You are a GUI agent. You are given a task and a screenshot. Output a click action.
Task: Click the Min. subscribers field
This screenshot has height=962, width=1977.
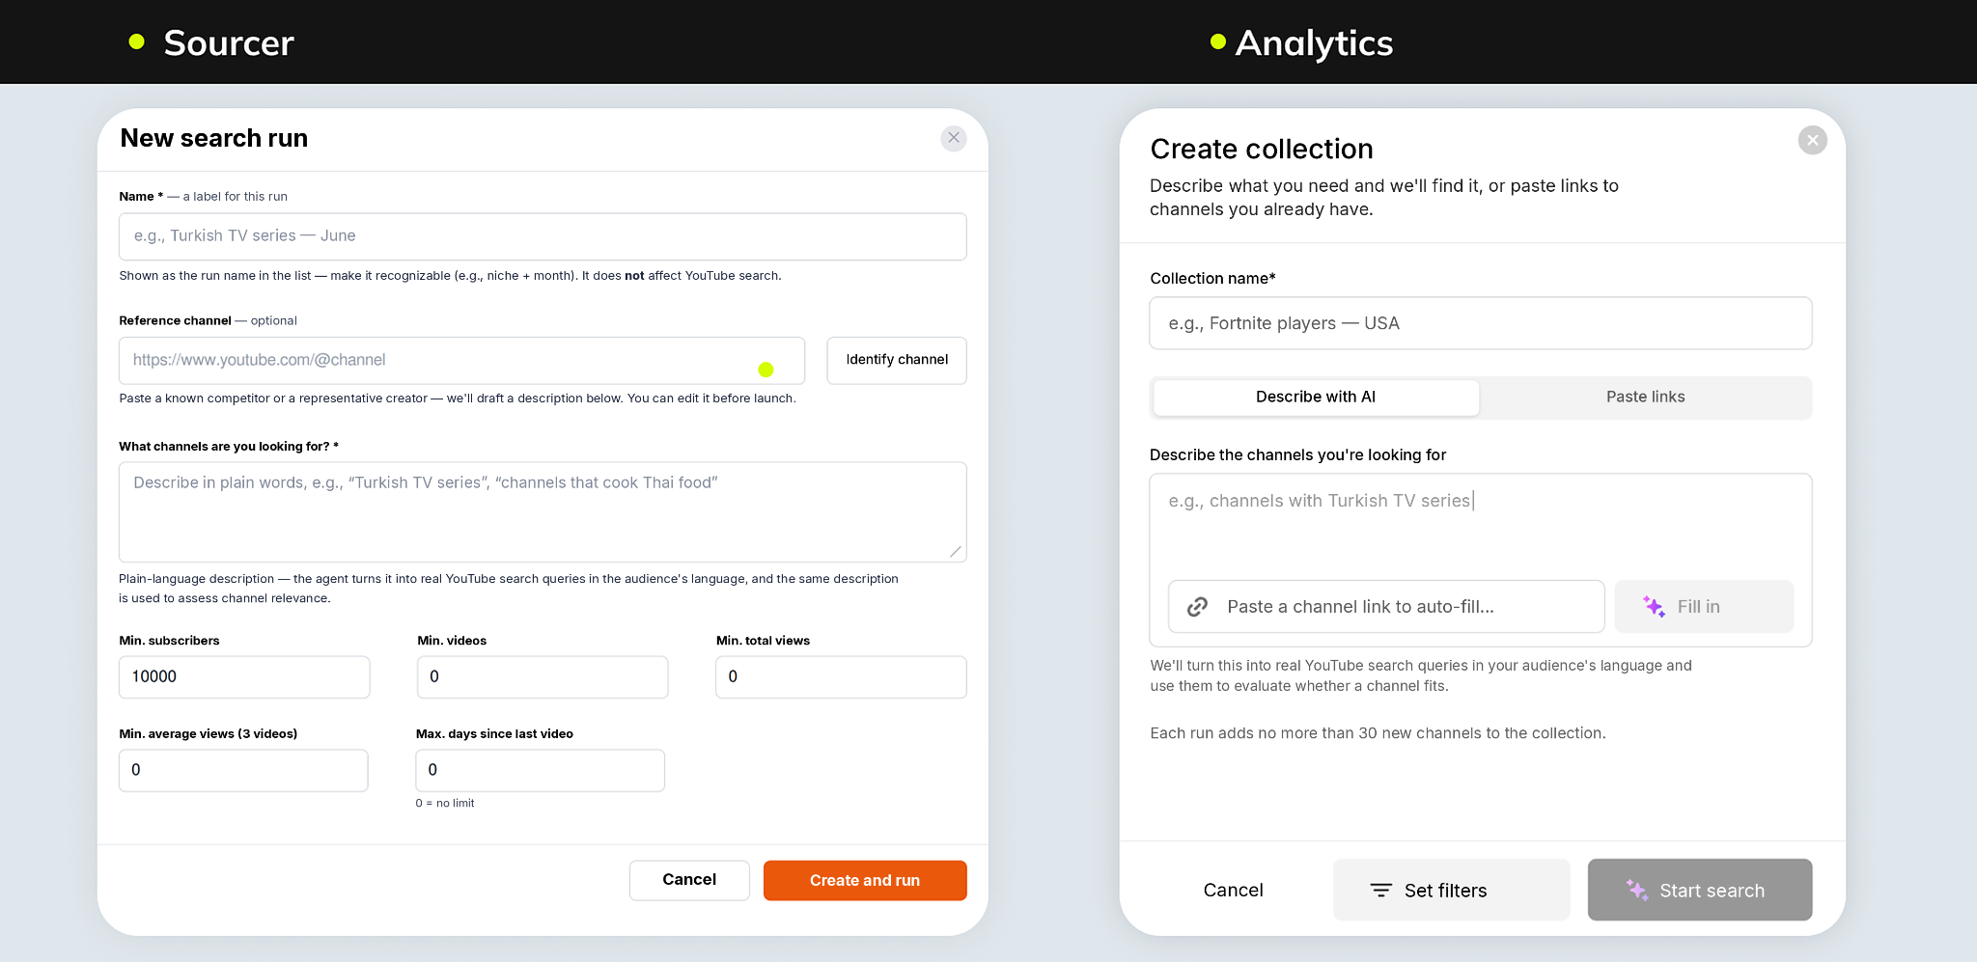coord(244,677)
